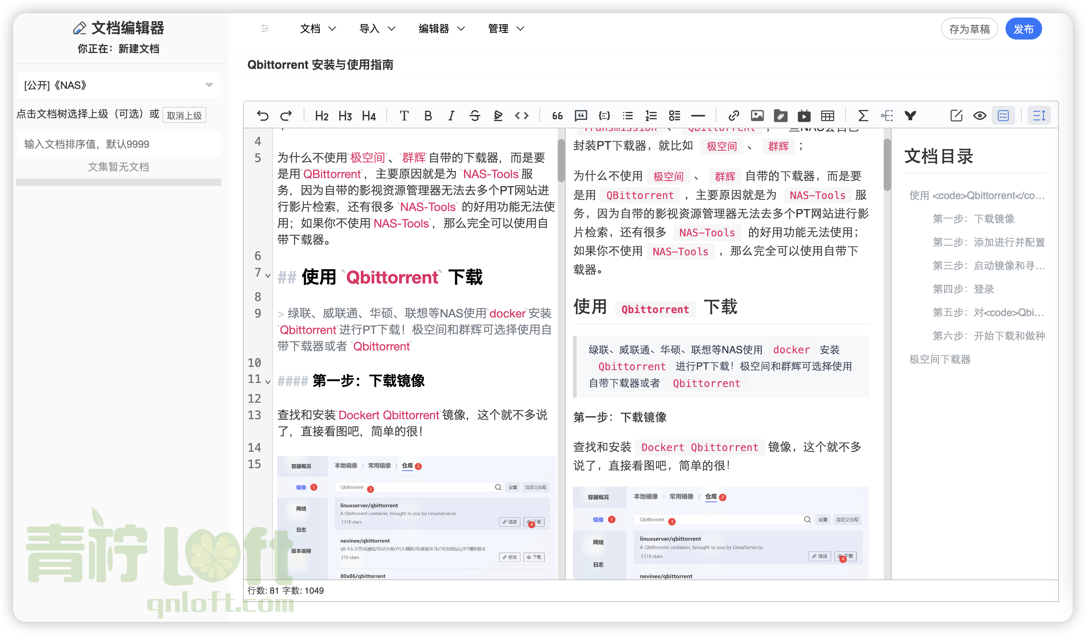Screen dimensions: 1086x635
Task: Insert a task checklist
Action: [x=674, y=116]
